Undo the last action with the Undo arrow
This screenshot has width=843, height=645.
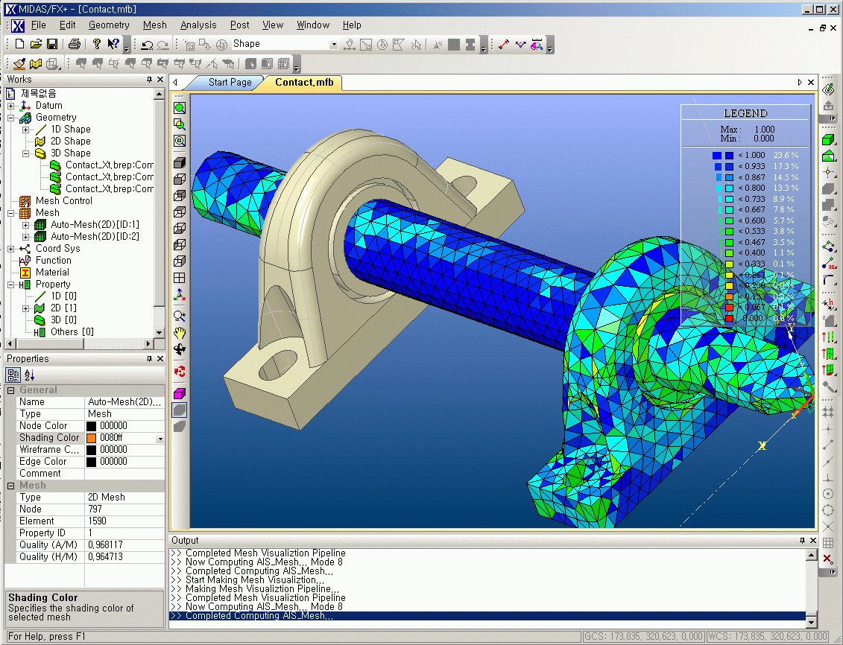click(x=147, y=45)
